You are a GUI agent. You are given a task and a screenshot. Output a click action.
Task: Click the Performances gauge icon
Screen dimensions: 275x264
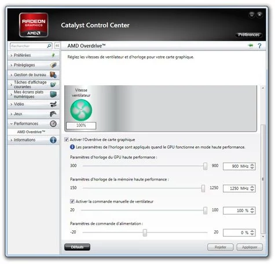tap(53, 124)
